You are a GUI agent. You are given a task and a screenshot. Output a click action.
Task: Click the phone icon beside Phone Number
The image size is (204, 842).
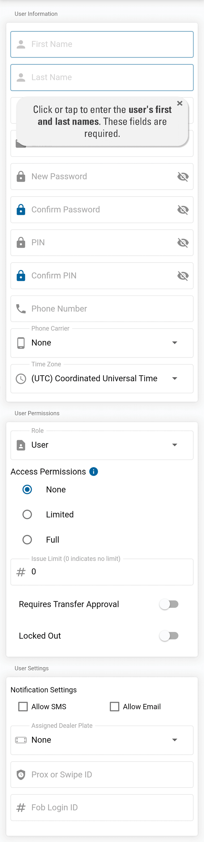[x=21, y=309]
